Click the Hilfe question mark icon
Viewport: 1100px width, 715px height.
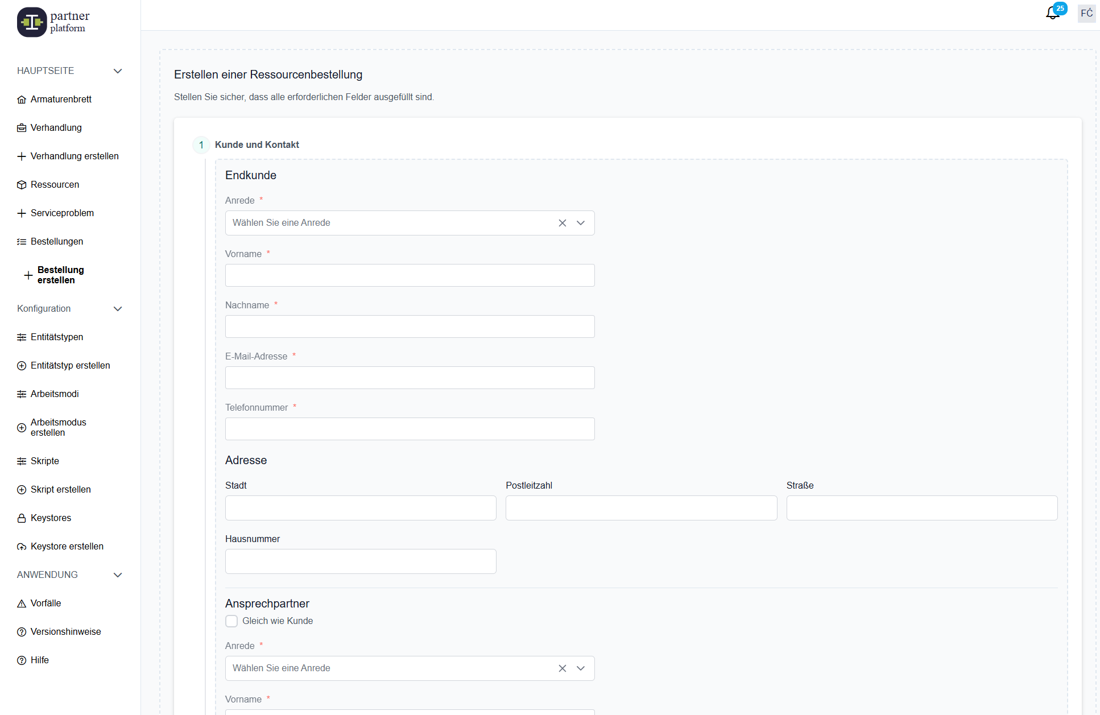click(x=22, y=660)
